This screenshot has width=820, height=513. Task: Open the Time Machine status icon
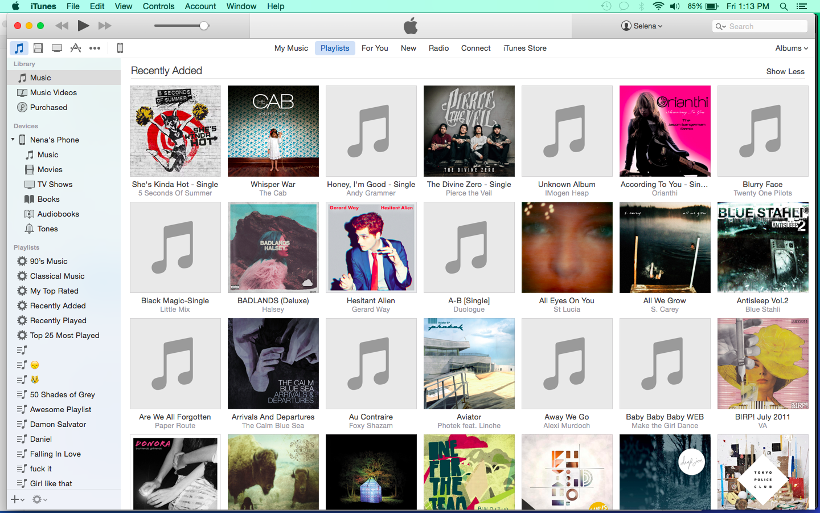click(x=606, y=6)
